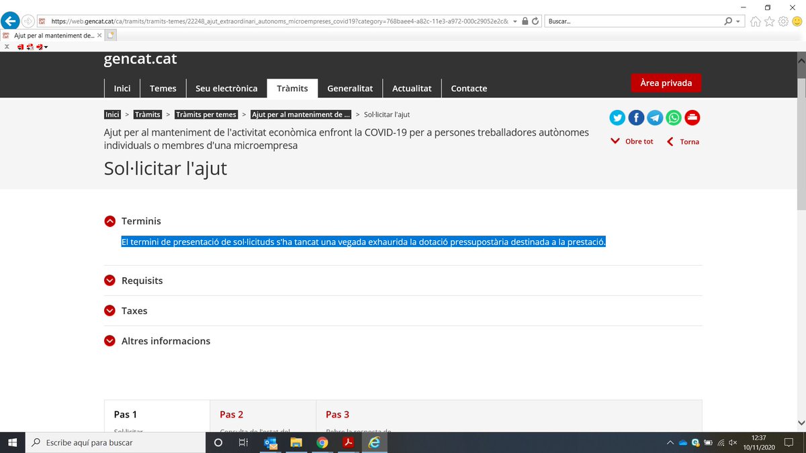Click the Windows taskbar search box
The height and width of the screenshot is (453, 806).
tap(116, 443)
